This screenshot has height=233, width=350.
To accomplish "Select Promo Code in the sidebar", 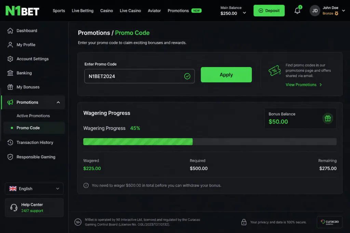I will point(34,128).
